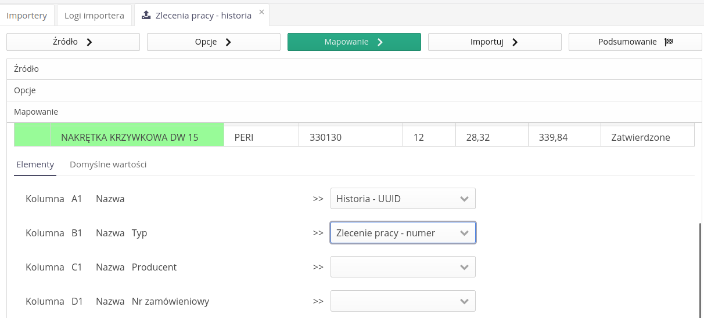Click the checkered flag icon on Podsumowanie

coord(669,42)
